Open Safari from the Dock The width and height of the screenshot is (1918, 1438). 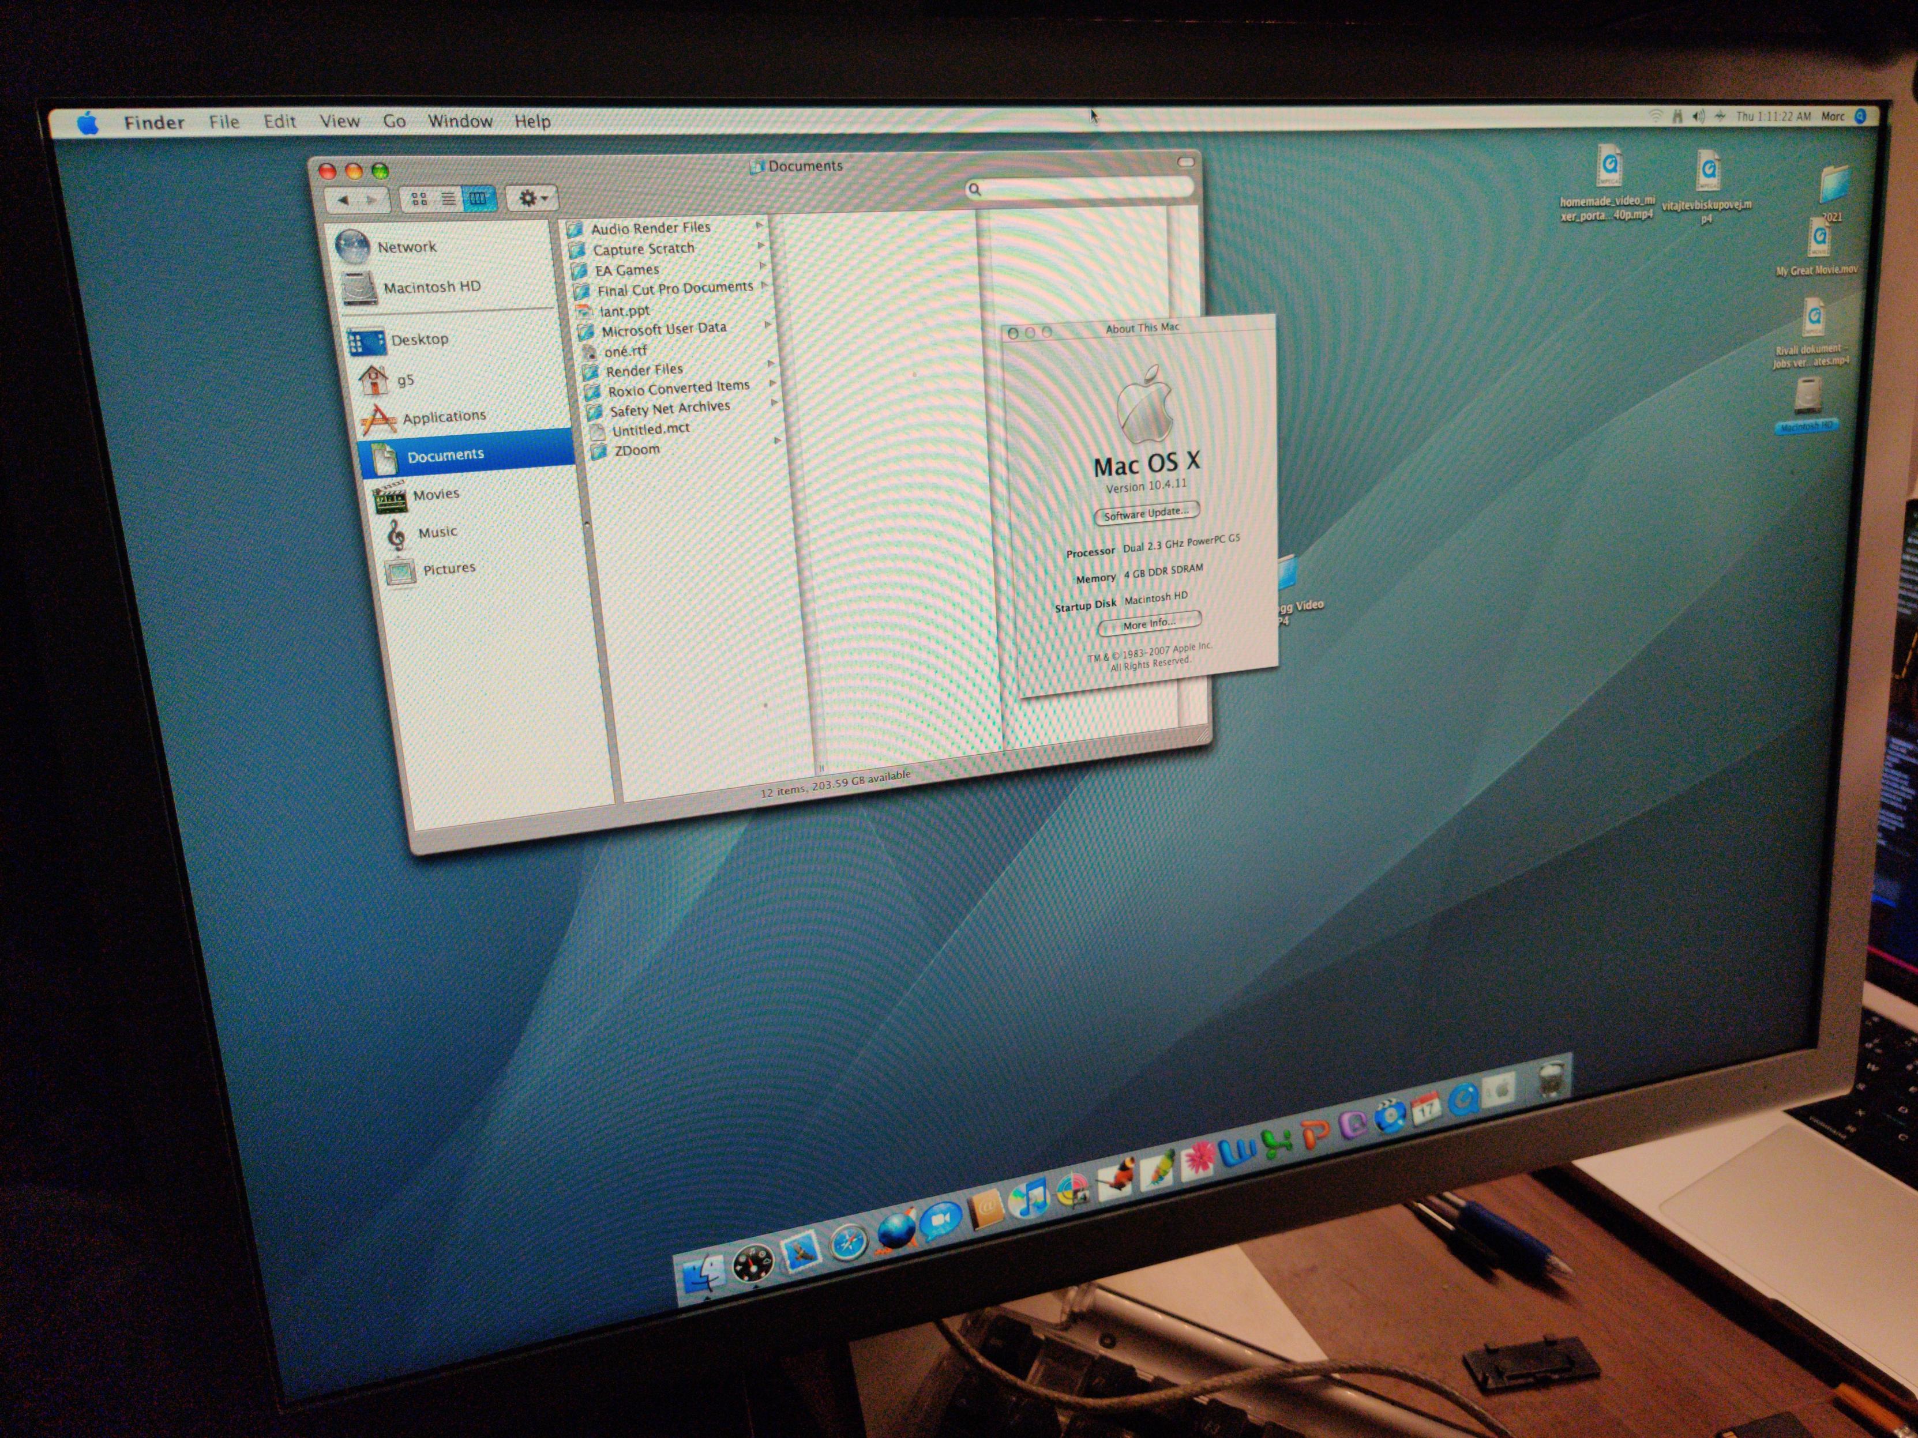849,1244
